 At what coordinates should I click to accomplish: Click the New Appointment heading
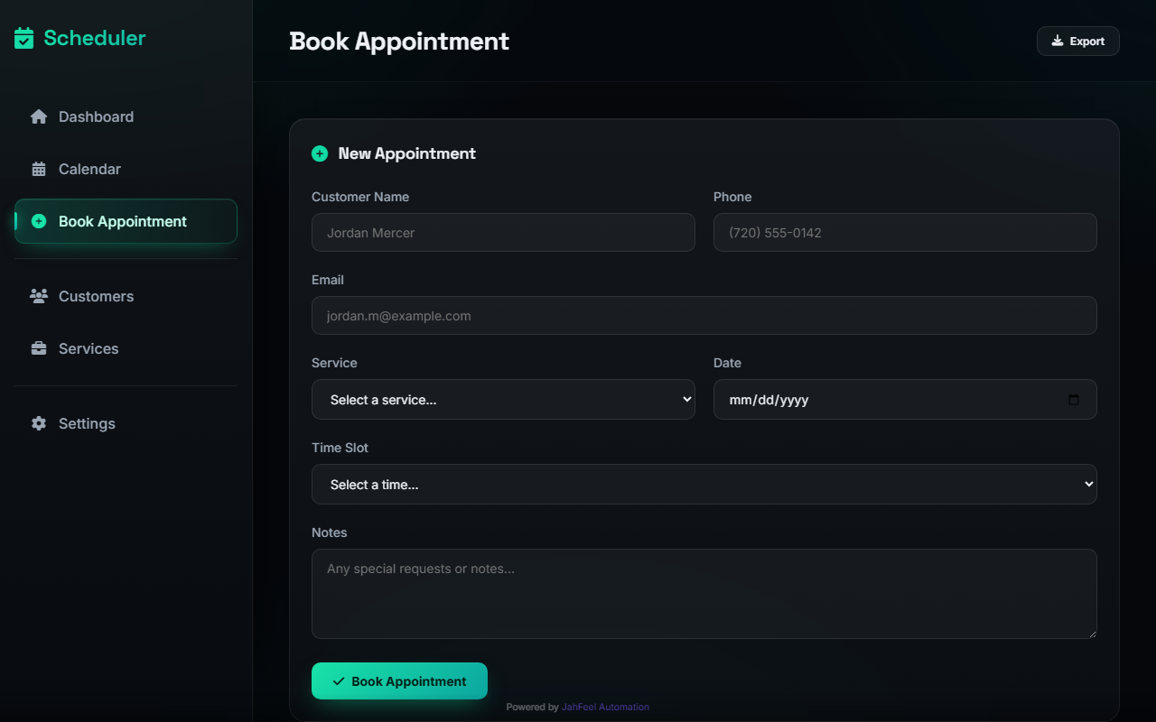coord(407,153)
